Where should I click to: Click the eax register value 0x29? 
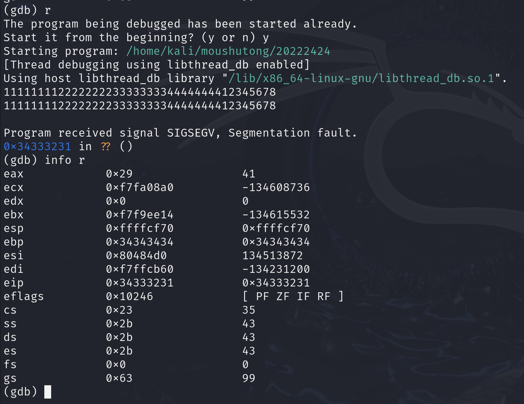click(119, 174)
